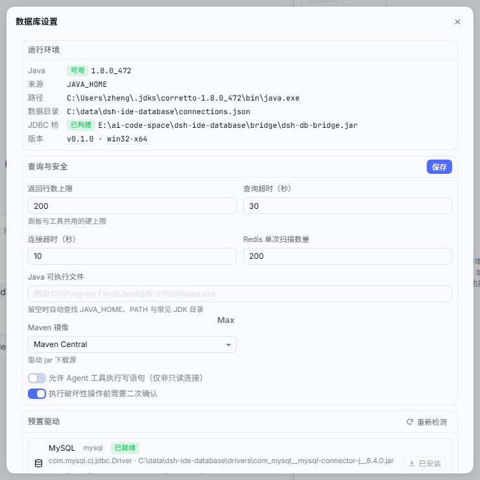Open the Maven 镜像 dropdown

point(132,344)
